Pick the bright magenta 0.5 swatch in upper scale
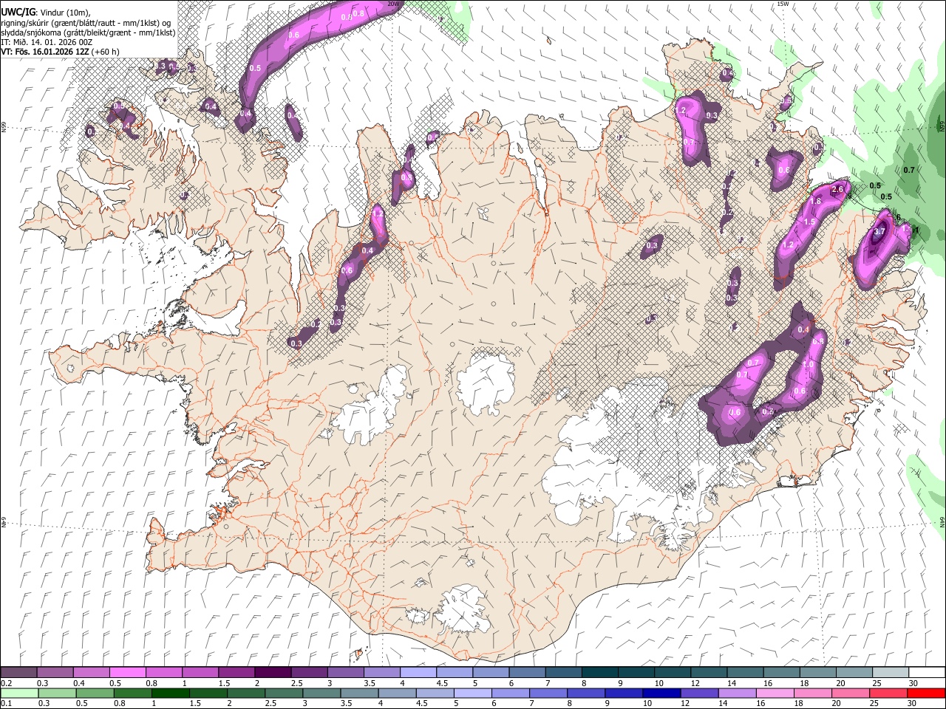 pyautogui.click(x=127, y=673)
